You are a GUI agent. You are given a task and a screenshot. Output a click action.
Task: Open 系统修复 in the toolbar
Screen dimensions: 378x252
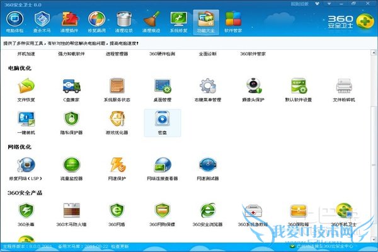[179, 23]
